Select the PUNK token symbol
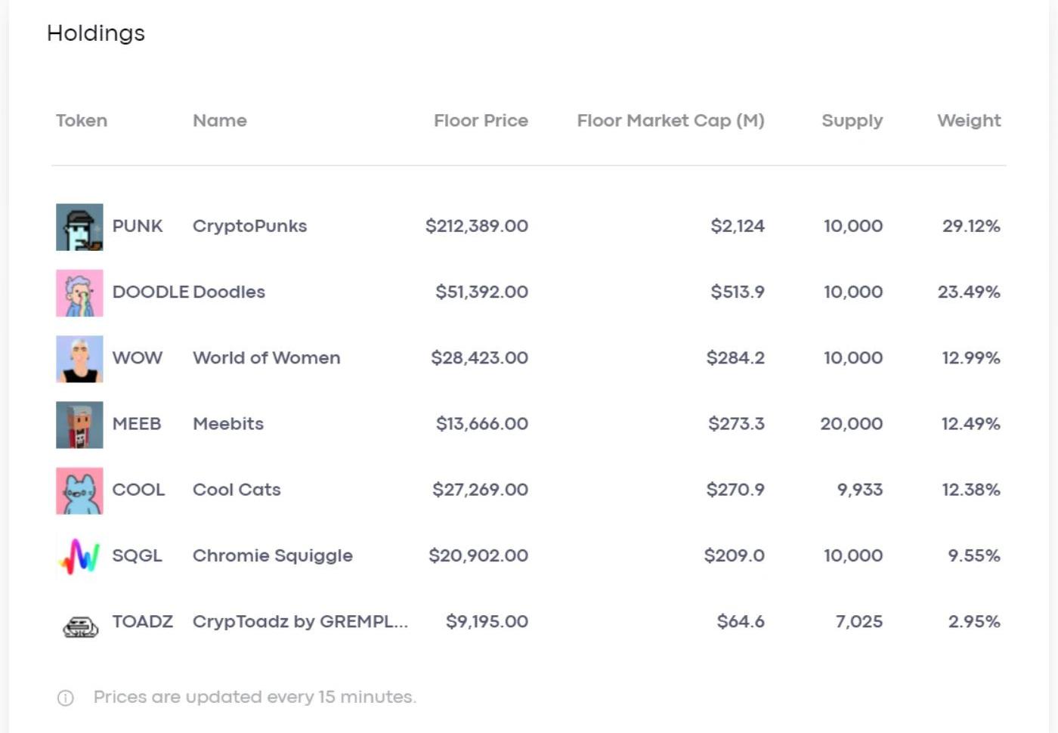The height and width of the screenshot is (733, 1058). point(138,226)
